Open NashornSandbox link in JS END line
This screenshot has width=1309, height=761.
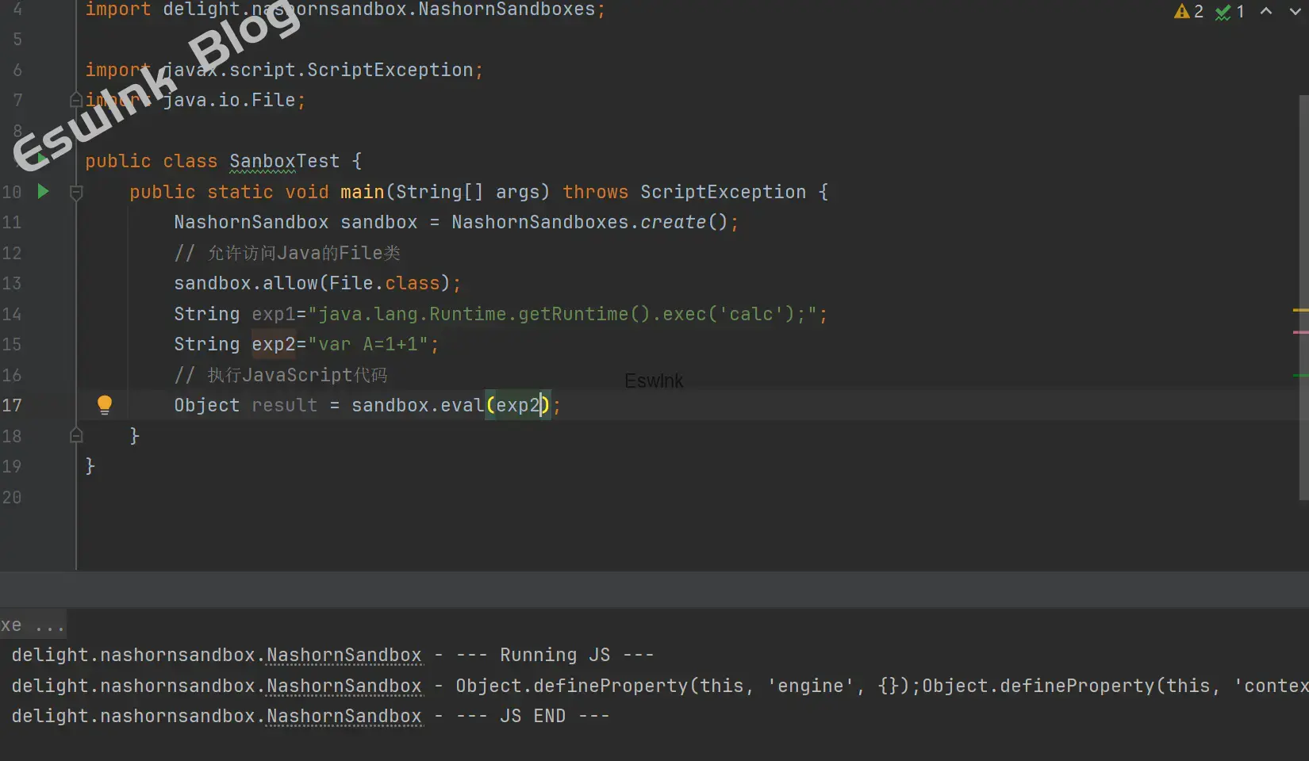(x=344, y=717)
